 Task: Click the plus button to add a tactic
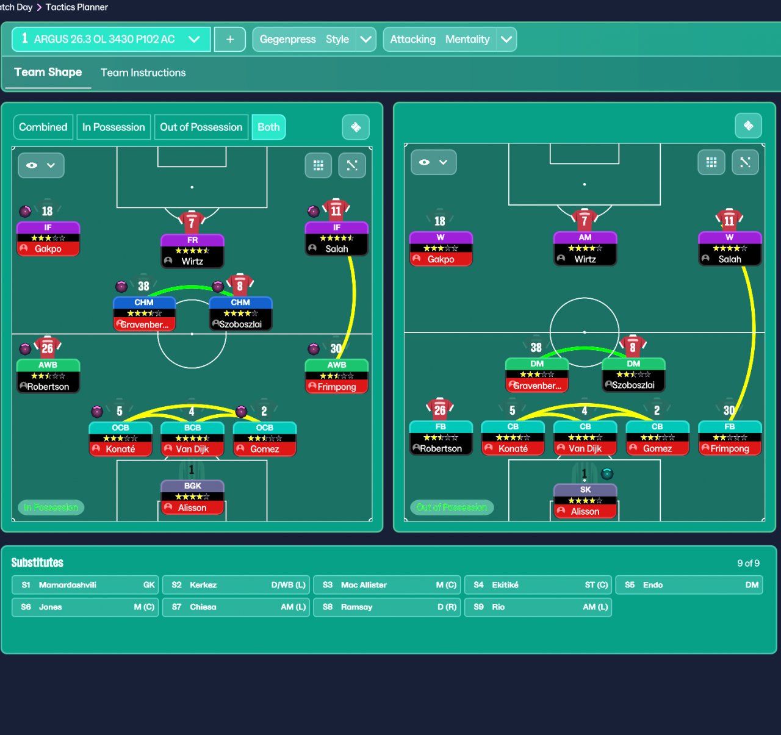[230, 39]
